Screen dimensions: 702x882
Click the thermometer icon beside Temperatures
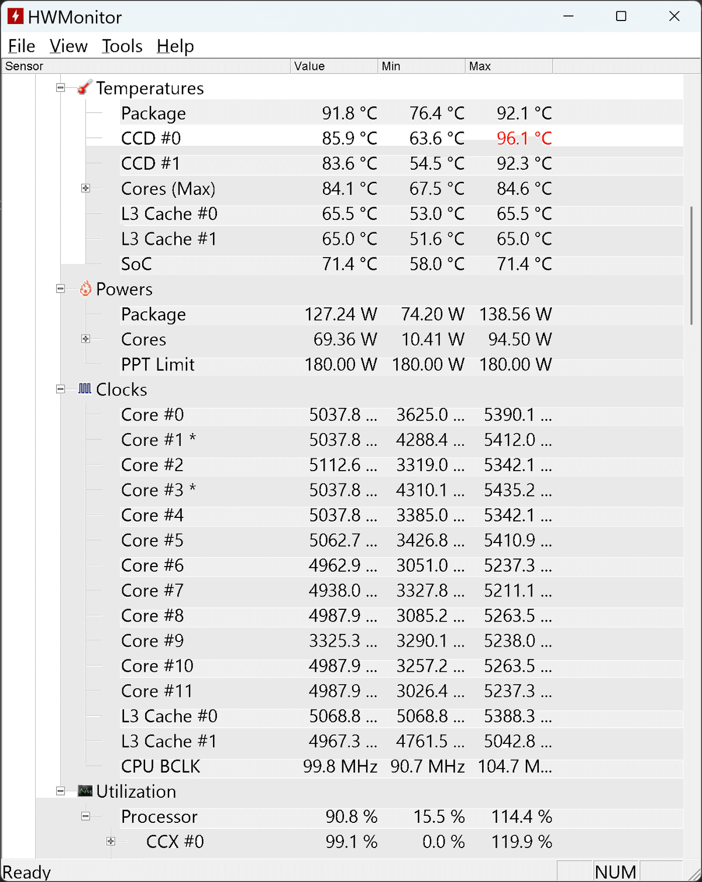click(85, 88)
